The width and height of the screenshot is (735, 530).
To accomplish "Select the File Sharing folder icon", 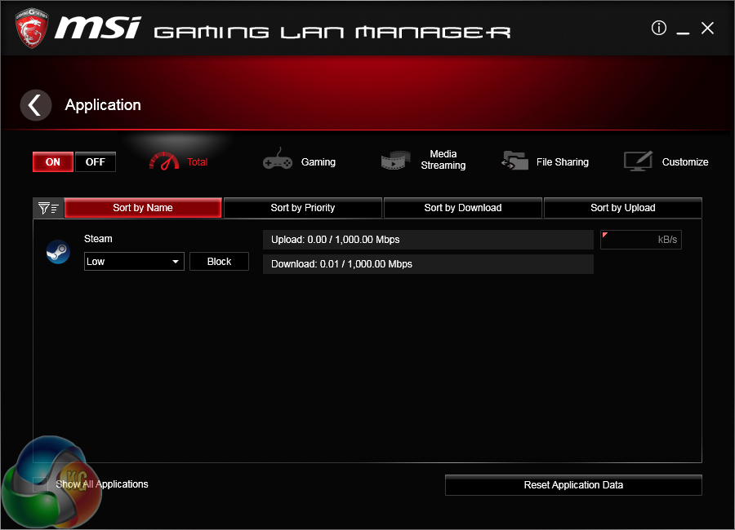I will point(514,161).
